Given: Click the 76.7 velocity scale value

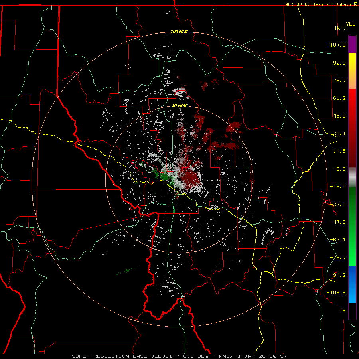Looking at the screenshot, I should 339,80.
